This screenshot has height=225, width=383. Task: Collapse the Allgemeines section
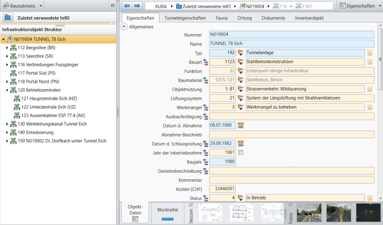pos(124,27)
